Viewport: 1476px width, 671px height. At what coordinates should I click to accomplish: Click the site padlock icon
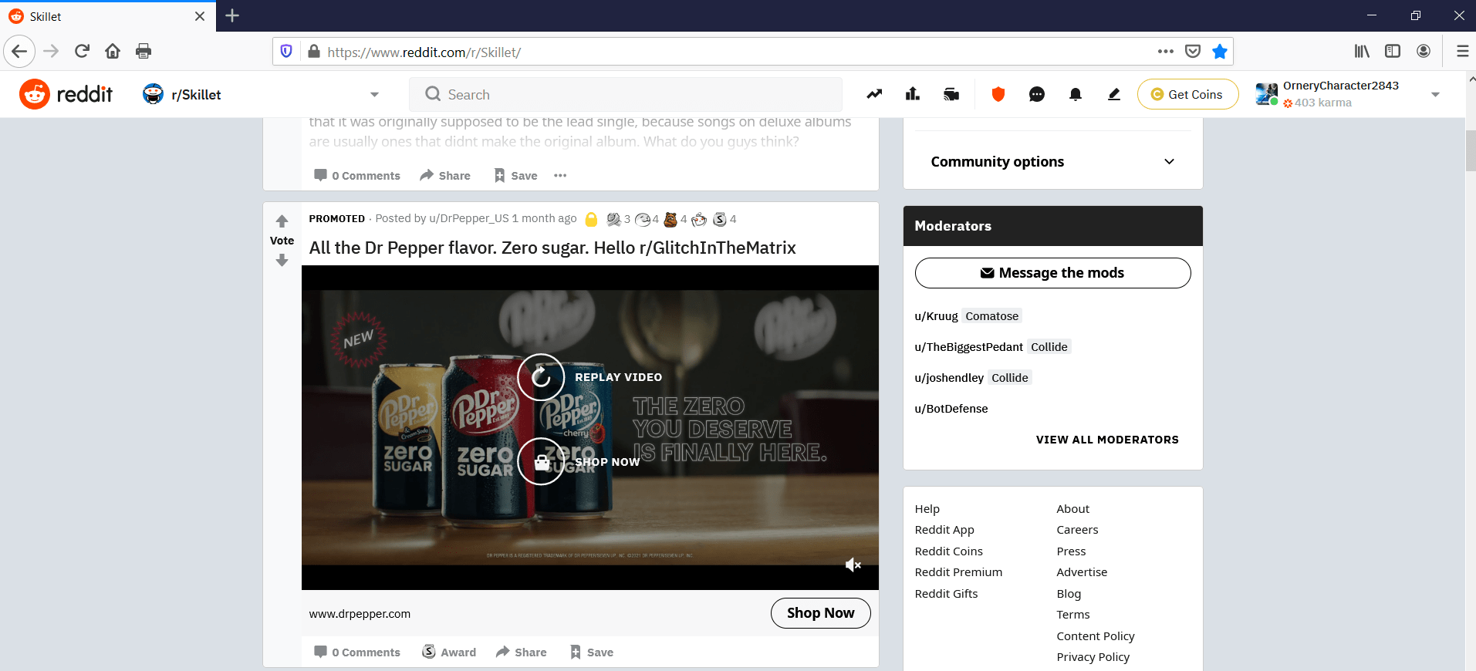coord(313,52)
